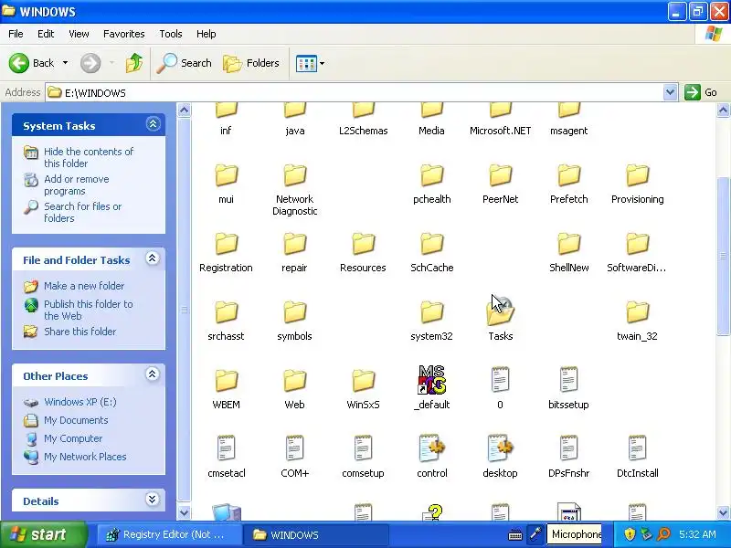The image size is (731, 548).
Task: Click the Up one level toolbar icon
Action: pos(134,63)
